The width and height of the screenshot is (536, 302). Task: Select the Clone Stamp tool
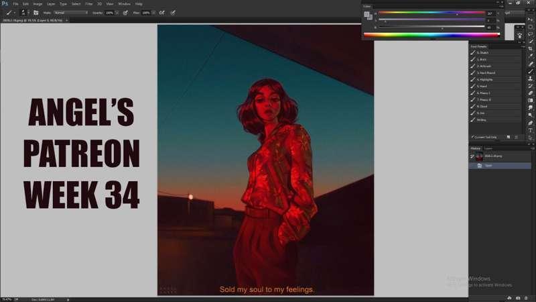coord(531,79)
